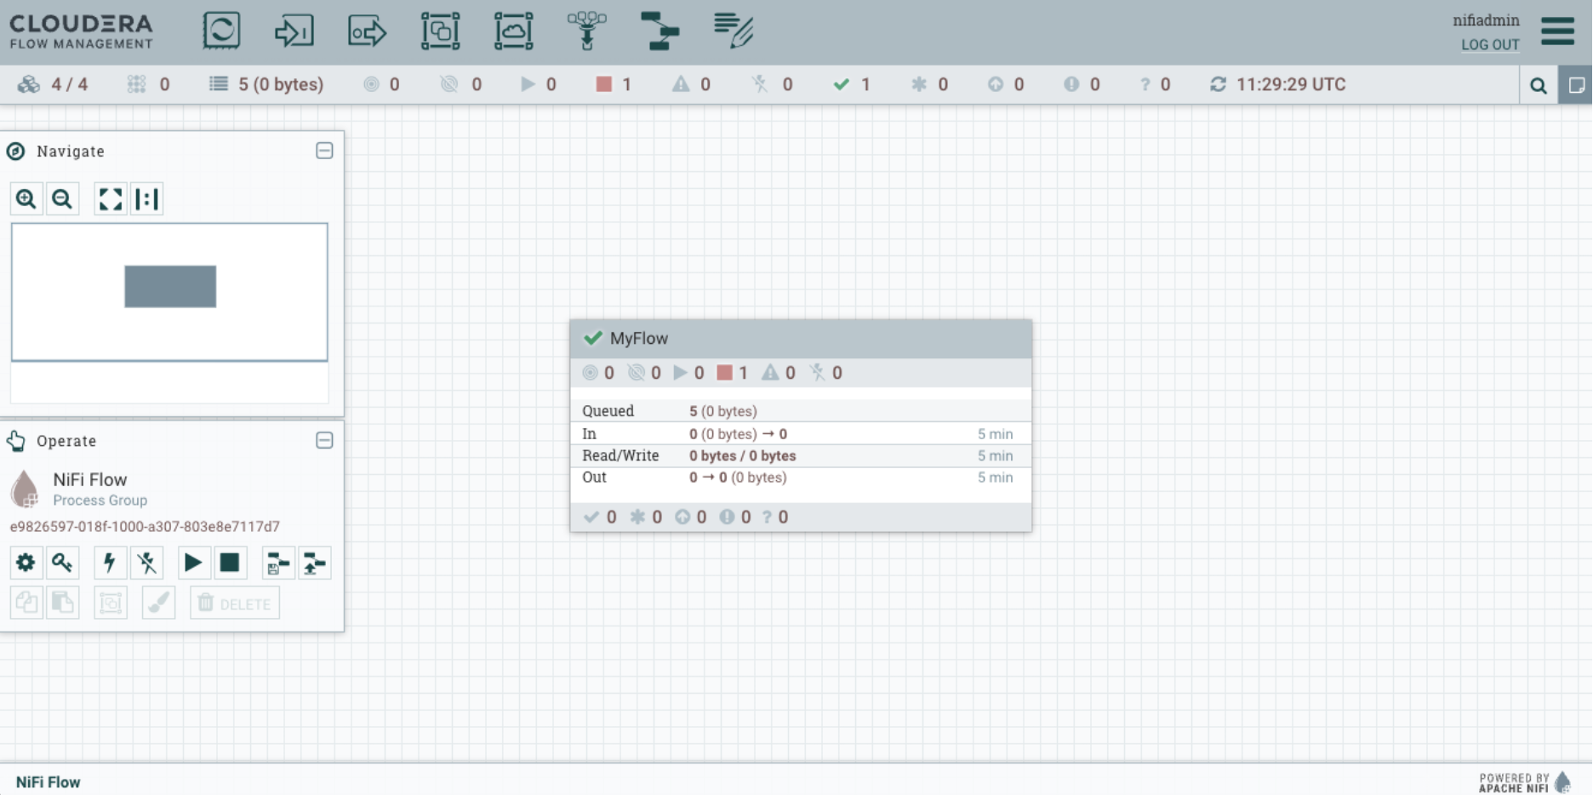Log out of the nifiadmin account
The height and width of the screenshot is (795, 1593).
click(1489, 44)
